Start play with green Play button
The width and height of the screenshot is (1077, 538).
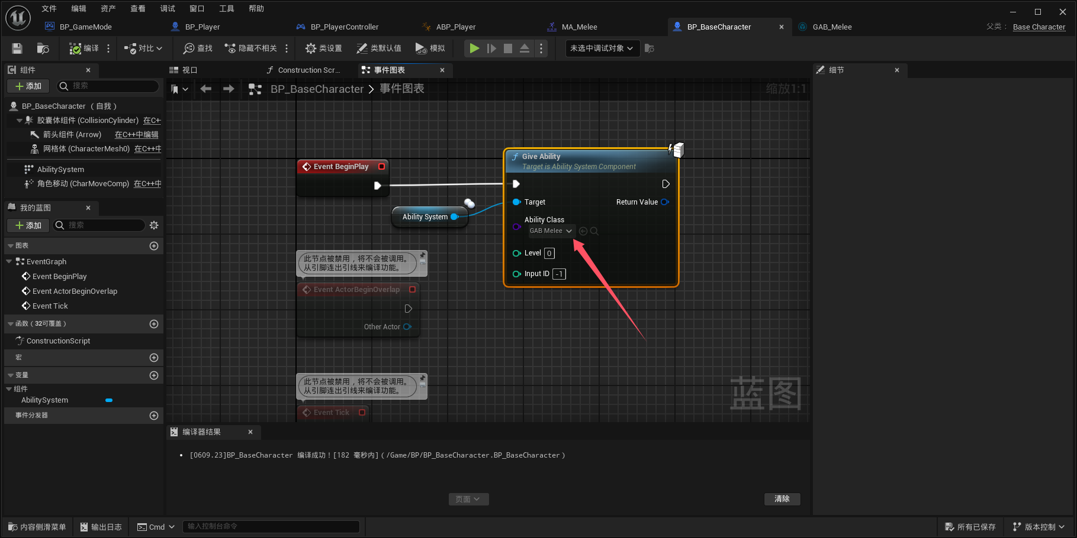474,48
